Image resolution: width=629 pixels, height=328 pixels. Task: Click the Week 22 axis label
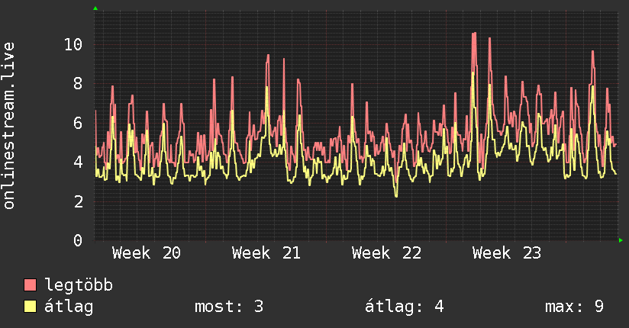coord(387,253)
